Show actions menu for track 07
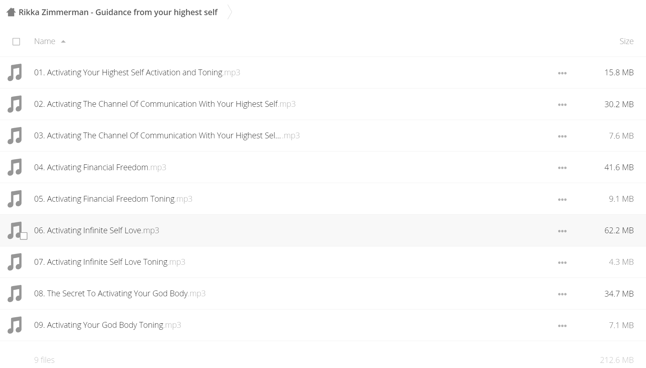646x368 pixels. point(562,262)
